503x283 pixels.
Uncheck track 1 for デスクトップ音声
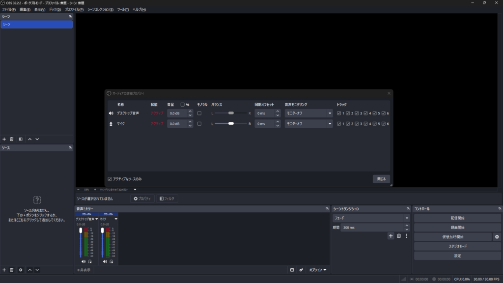click(339, 113)
